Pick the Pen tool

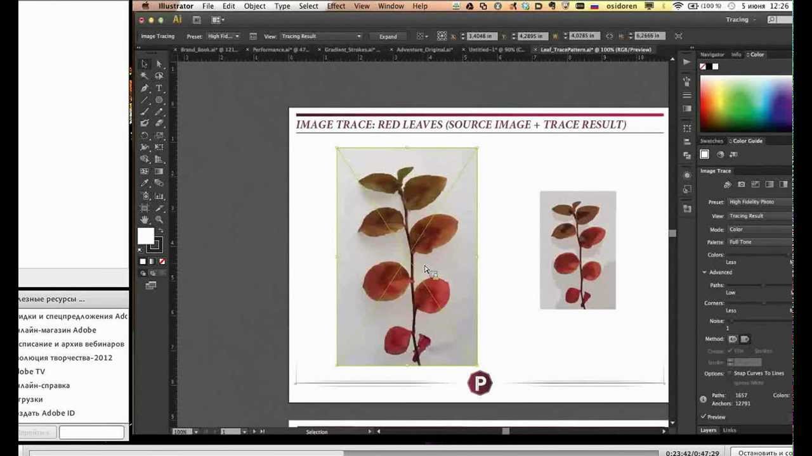(x=145, y=88)
